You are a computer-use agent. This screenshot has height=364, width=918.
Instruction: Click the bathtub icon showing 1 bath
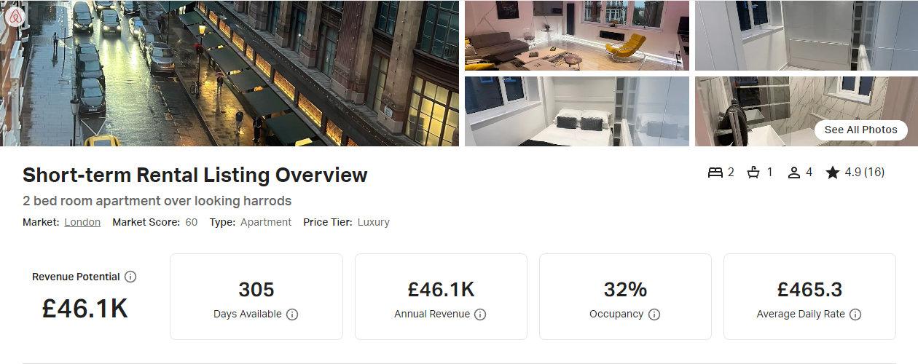[754, 173]
